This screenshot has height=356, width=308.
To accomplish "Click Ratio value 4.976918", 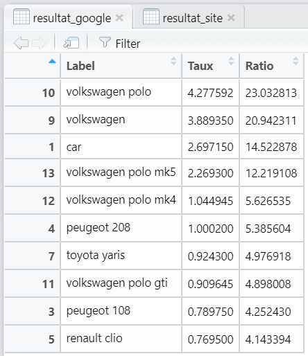I will [268, 256].
